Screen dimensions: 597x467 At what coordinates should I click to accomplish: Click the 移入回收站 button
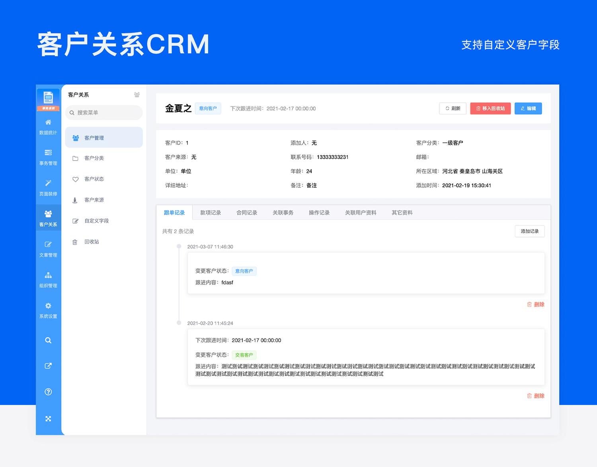tap(490, 109)
